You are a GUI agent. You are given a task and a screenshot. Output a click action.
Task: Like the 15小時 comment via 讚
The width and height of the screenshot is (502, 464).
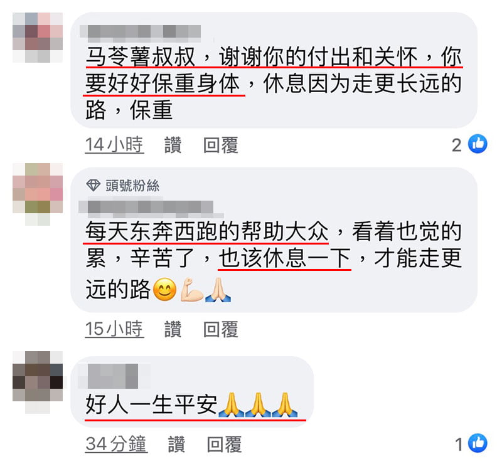[x=173, y=329]
